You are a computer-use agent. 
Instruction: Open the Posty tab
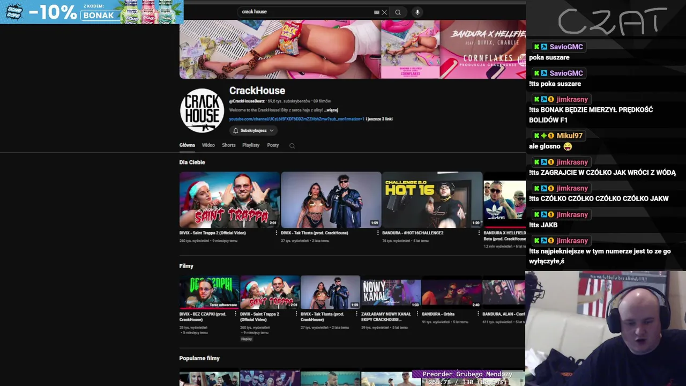tap(273, 145)
